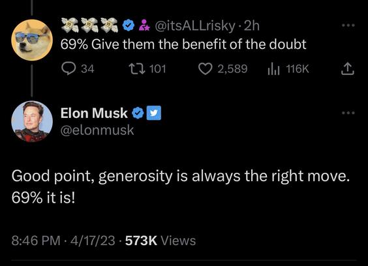
Task: Click the 2h time stamp on reply
Action: [x=252, y=25]
